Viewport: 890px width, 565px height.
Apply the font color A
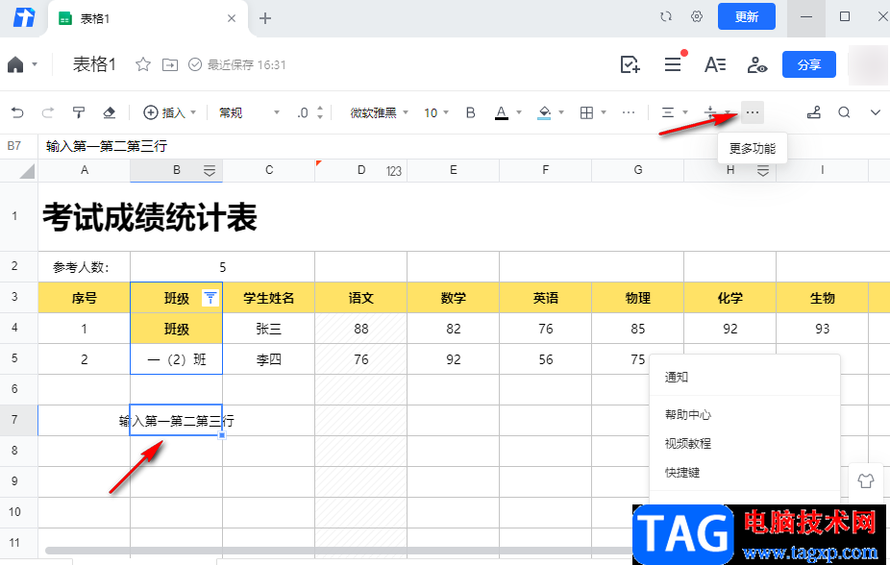[501, 112]
